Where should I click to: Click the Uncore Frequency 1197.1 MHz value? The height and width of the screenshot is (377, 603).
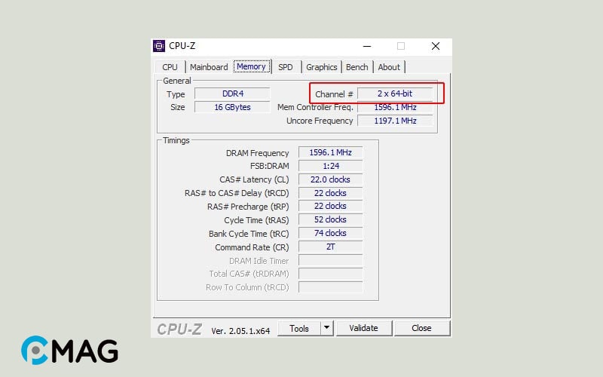point(395,121)
